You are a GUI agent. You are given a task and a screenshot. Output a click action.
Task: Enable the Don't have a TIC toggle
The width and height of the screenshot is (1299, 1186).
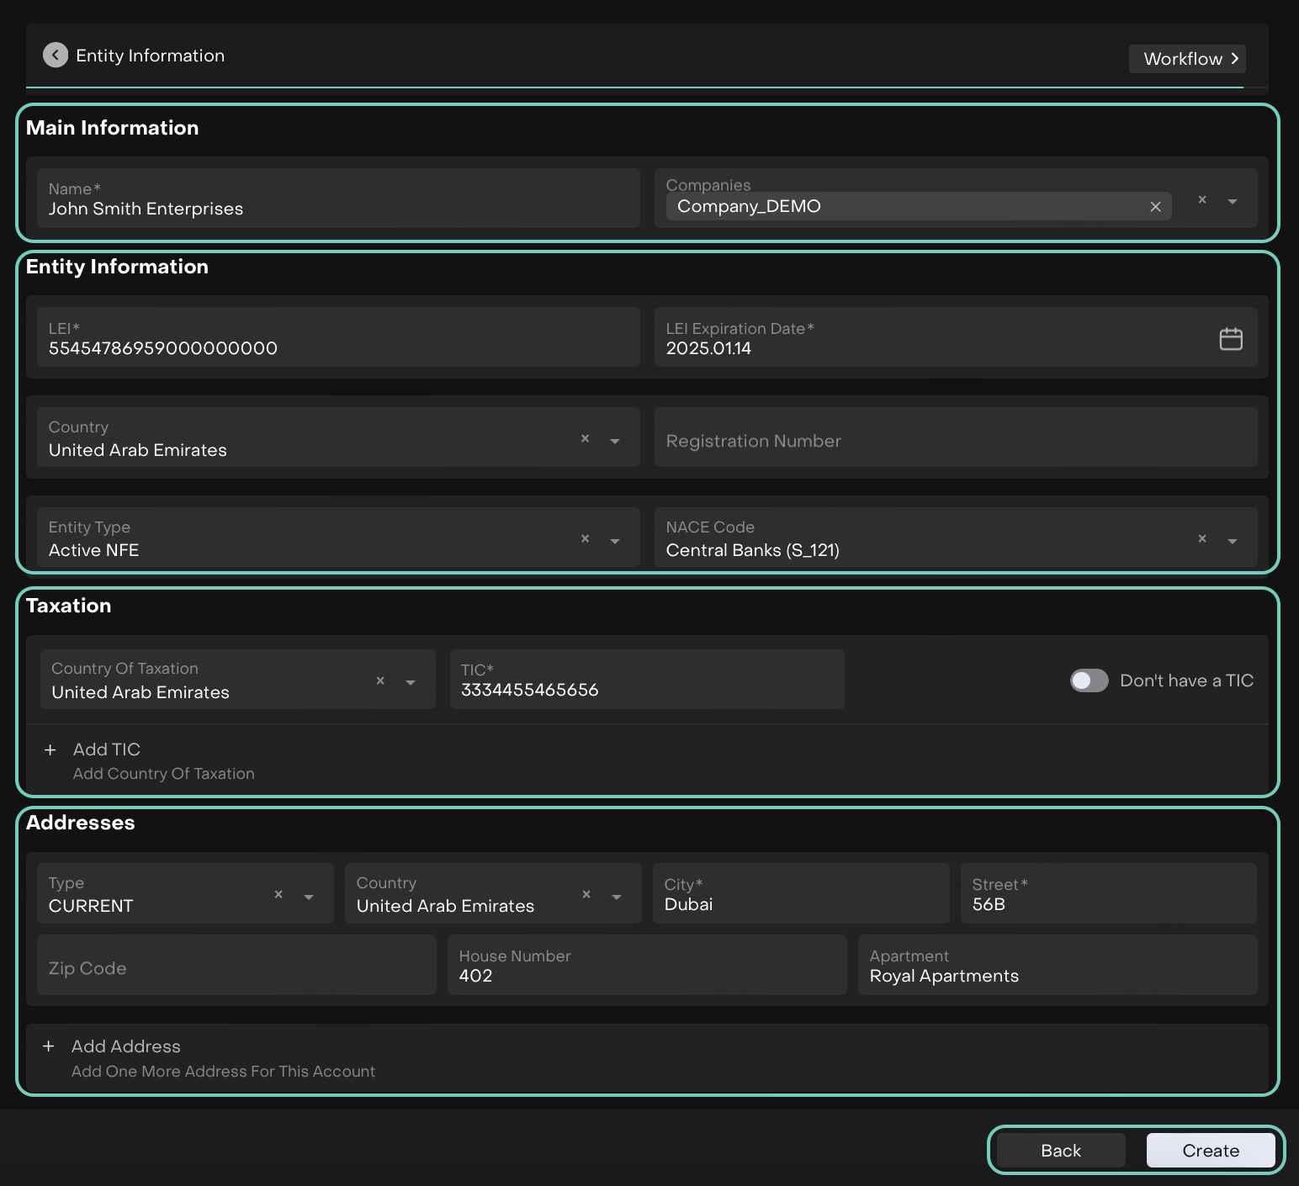1089,680
